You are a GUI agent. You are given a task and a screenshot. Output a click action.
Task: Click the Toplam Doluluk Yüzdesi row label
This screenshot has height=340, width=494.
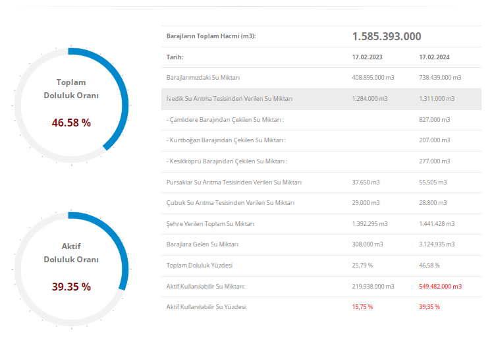click(200, 266)
